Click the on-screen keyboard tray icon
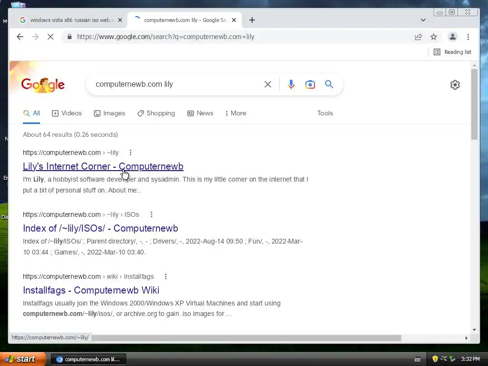 [x=417, y=359]
